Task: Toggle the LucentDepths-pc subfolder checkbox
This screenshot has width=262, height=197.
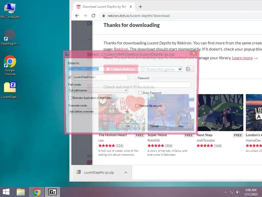Action: [x=70, y=77]
